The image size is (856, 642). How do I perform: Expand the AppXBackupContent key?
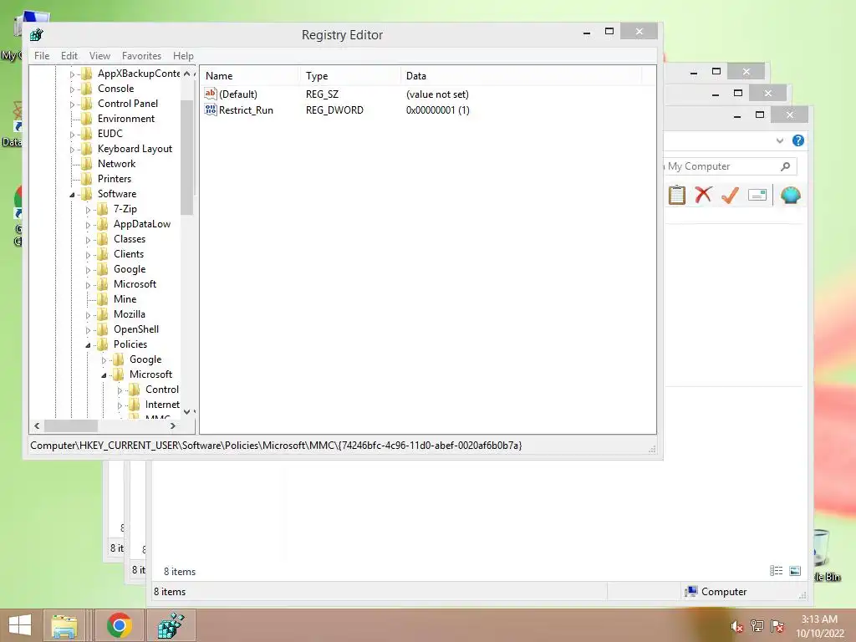(72, 74)
